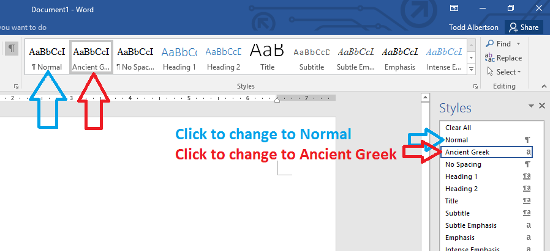The height and width of the screenshot is (251, 550).
Task: Open the Styles dialog launcher
Action: [x=475, y=86]
